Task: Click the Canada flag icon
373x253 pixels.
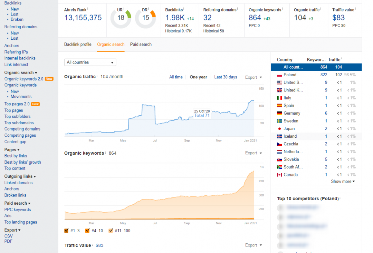Action: pos(279,175)
